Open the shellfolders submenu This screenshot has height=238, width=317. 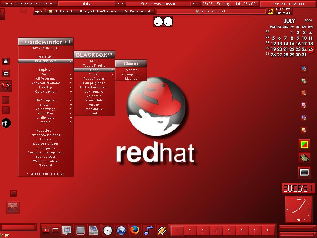pos(46,117)
